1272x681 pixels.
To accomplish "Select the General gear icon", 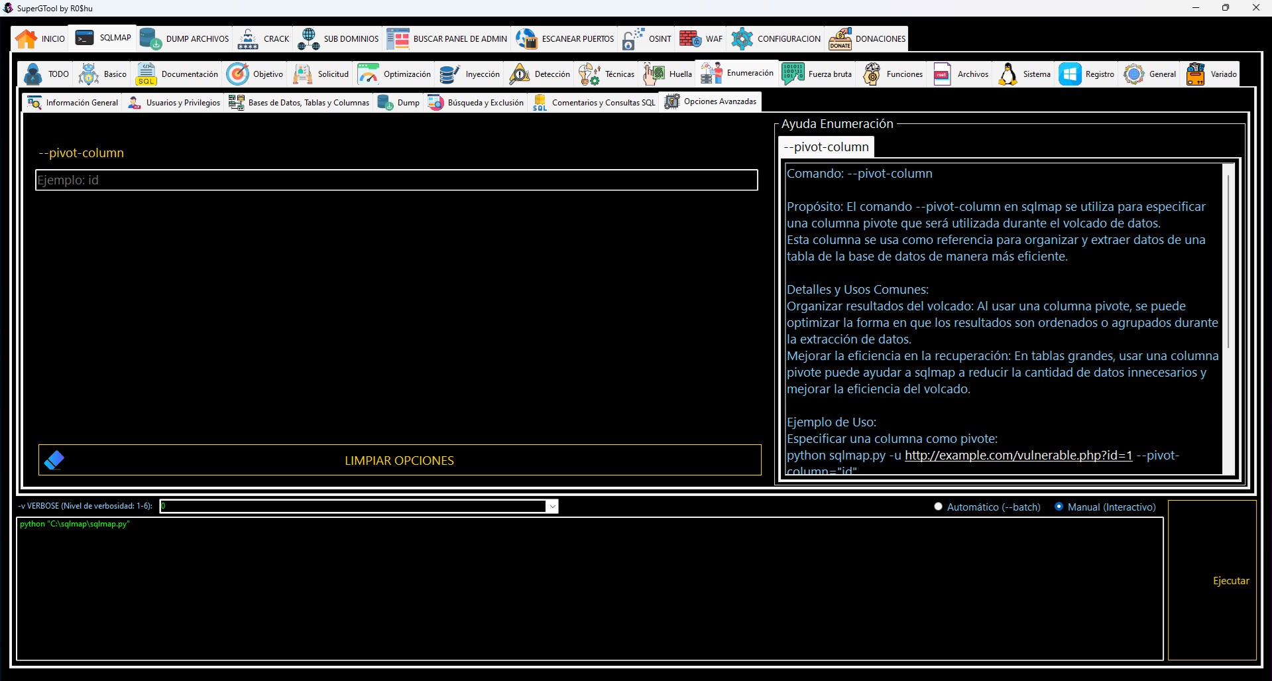I will (x=1133, y=74).
